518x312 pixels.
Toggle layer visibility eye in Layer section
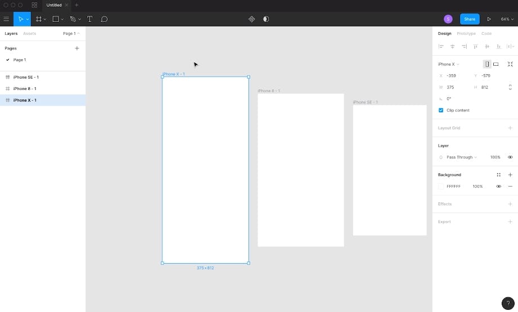(x=510, y=157)
